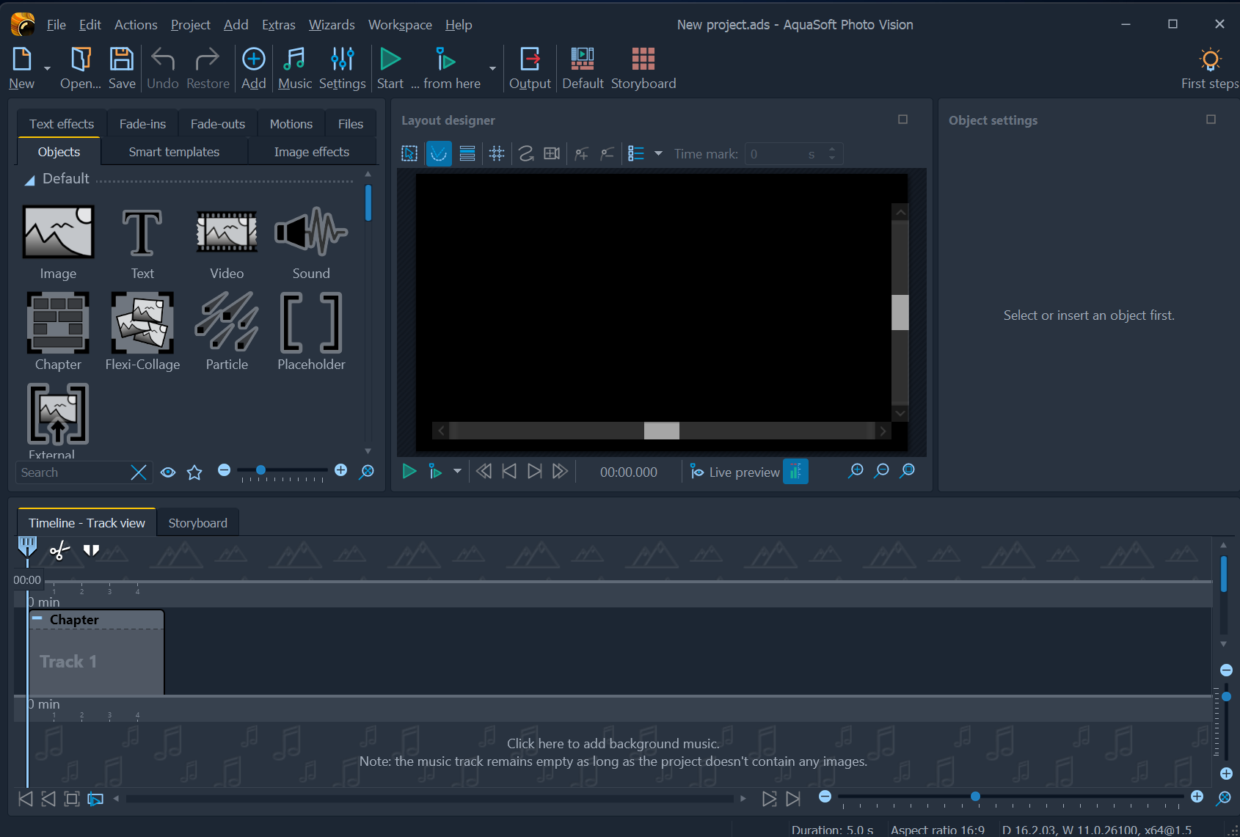Screen dimensions: 1240x837
Task: Click the rewind double-arrow preview button
Action: [484, 472]
